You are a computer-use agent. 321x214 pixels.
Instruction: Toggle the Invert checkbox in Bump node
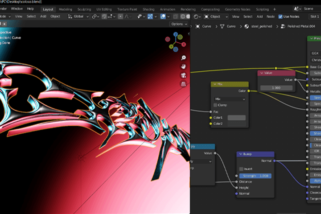241,169
